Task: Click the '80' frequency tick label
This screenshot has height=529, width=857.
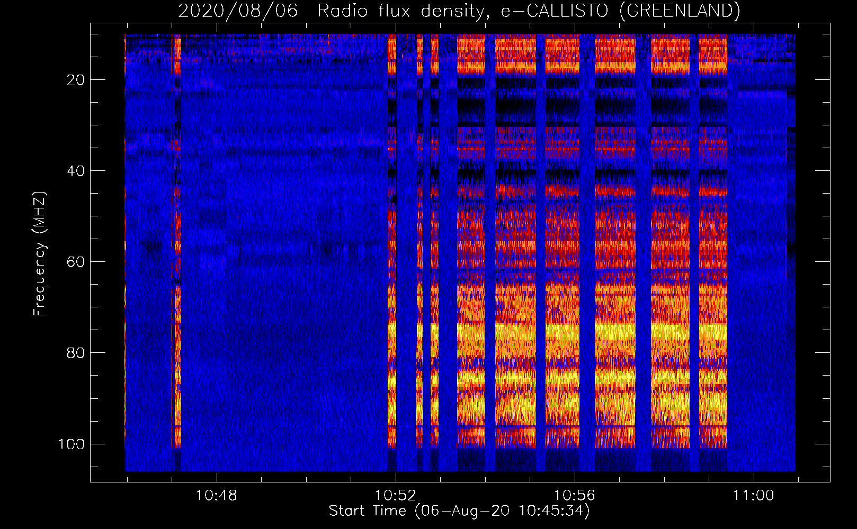Action: click(x=76, y=353)
